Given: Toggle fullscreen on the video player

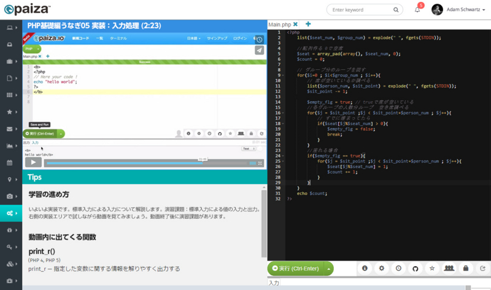Looking at the screenshot, I should coord(260,163).
